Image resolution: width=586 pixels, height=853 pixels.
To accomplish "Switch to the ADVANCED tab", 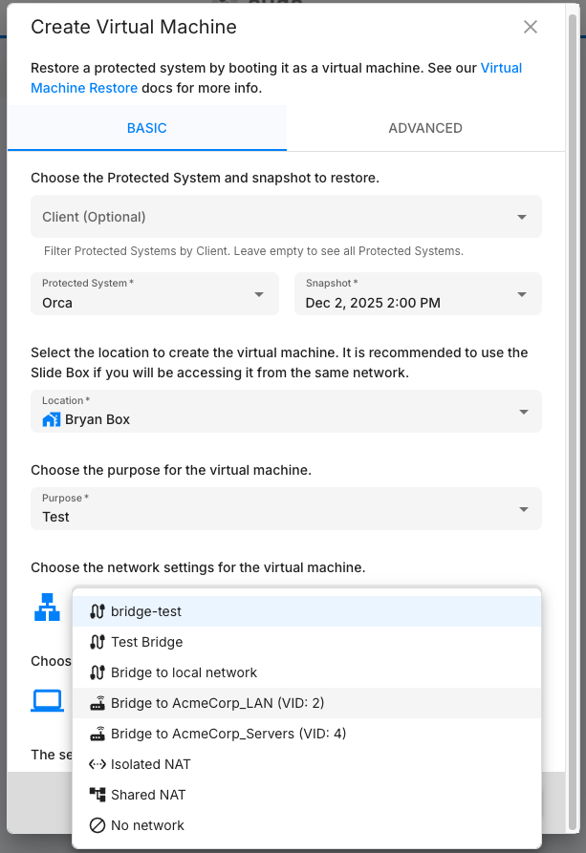I will pyautogui.click(x=424, y=127).
